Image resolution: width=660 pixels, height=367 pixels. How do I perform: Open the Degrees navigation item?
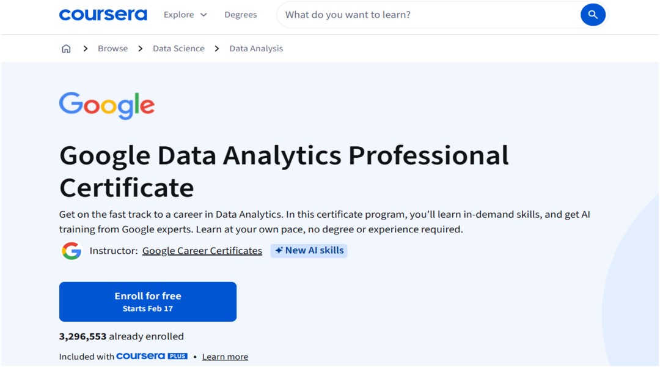pyautogui.click(x=240, y=15)
